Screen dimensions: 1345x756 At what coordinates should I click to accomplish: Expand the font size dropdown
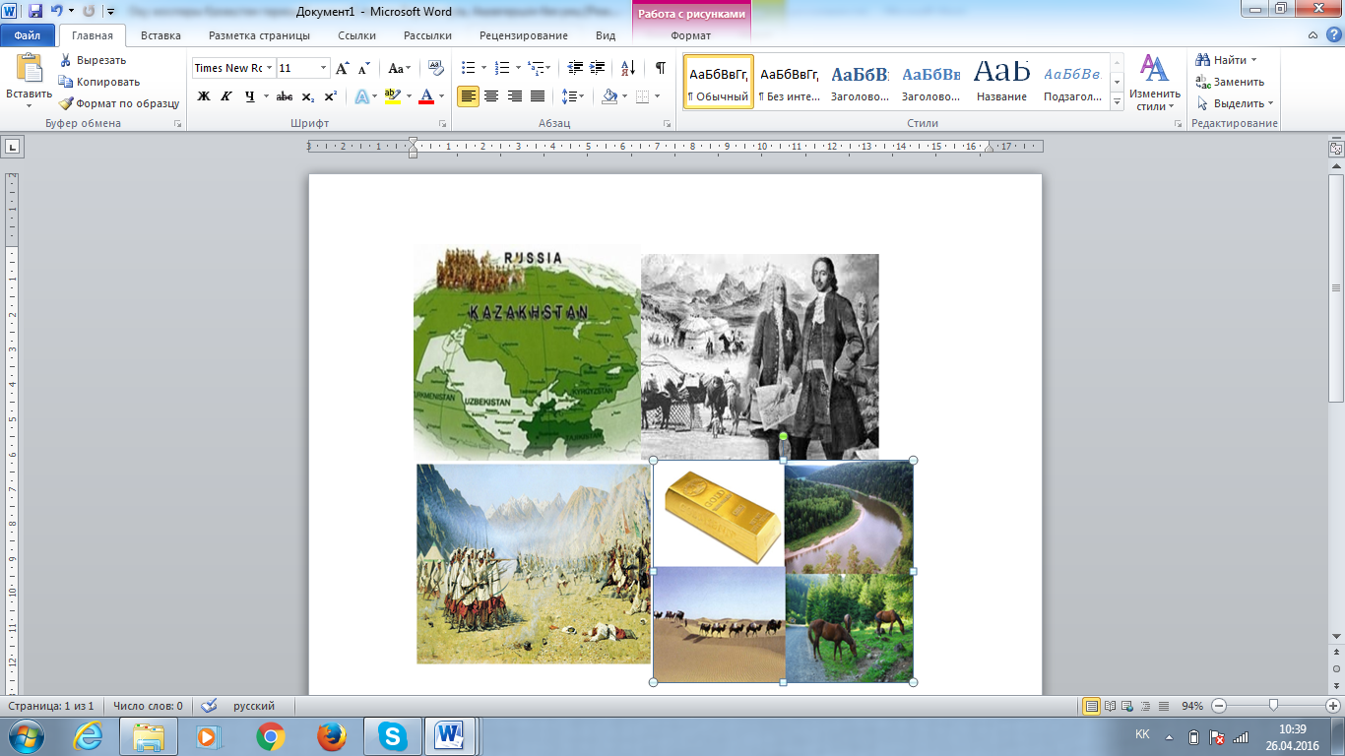[324, 68]
